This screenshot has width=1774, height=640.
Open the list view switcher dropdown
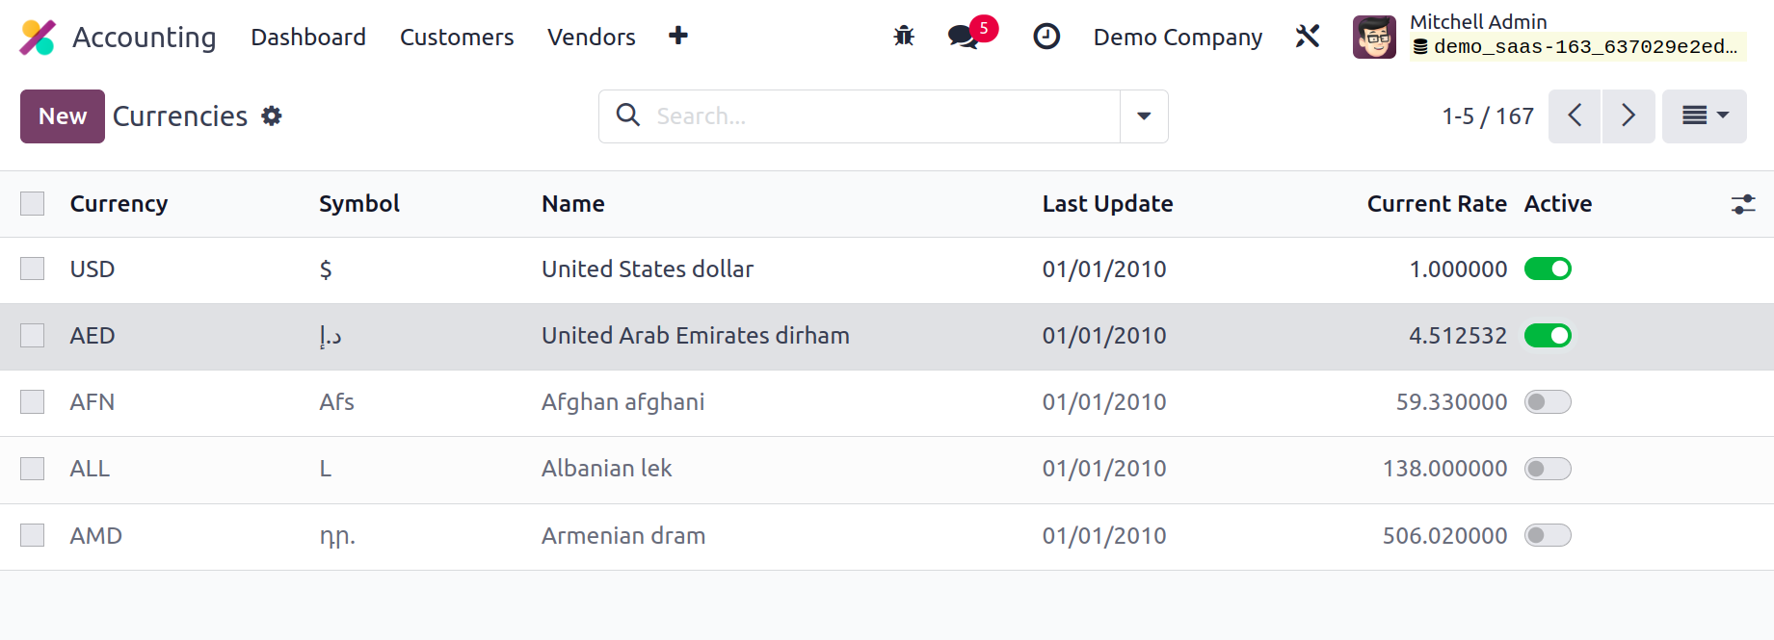tap(1705, 116)
